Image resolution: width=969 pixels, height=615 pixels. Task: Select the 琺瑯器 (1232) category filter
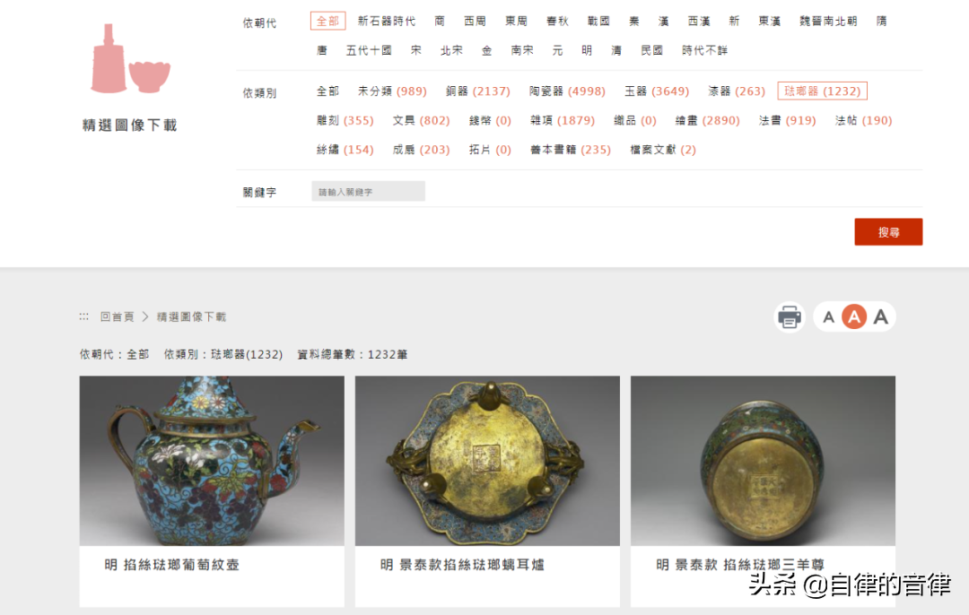click(x=822, y=91)
